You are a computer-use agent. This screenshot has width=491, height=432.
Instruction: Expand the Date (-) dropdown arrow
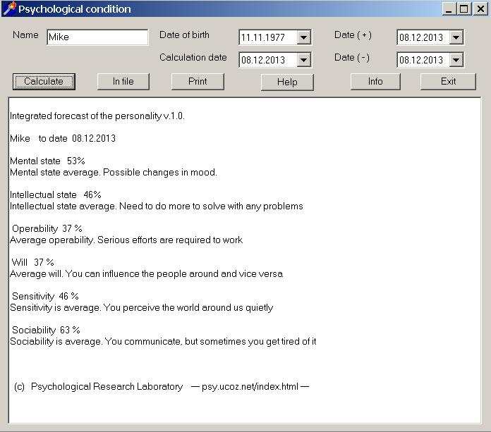click(x=456, y=60)
